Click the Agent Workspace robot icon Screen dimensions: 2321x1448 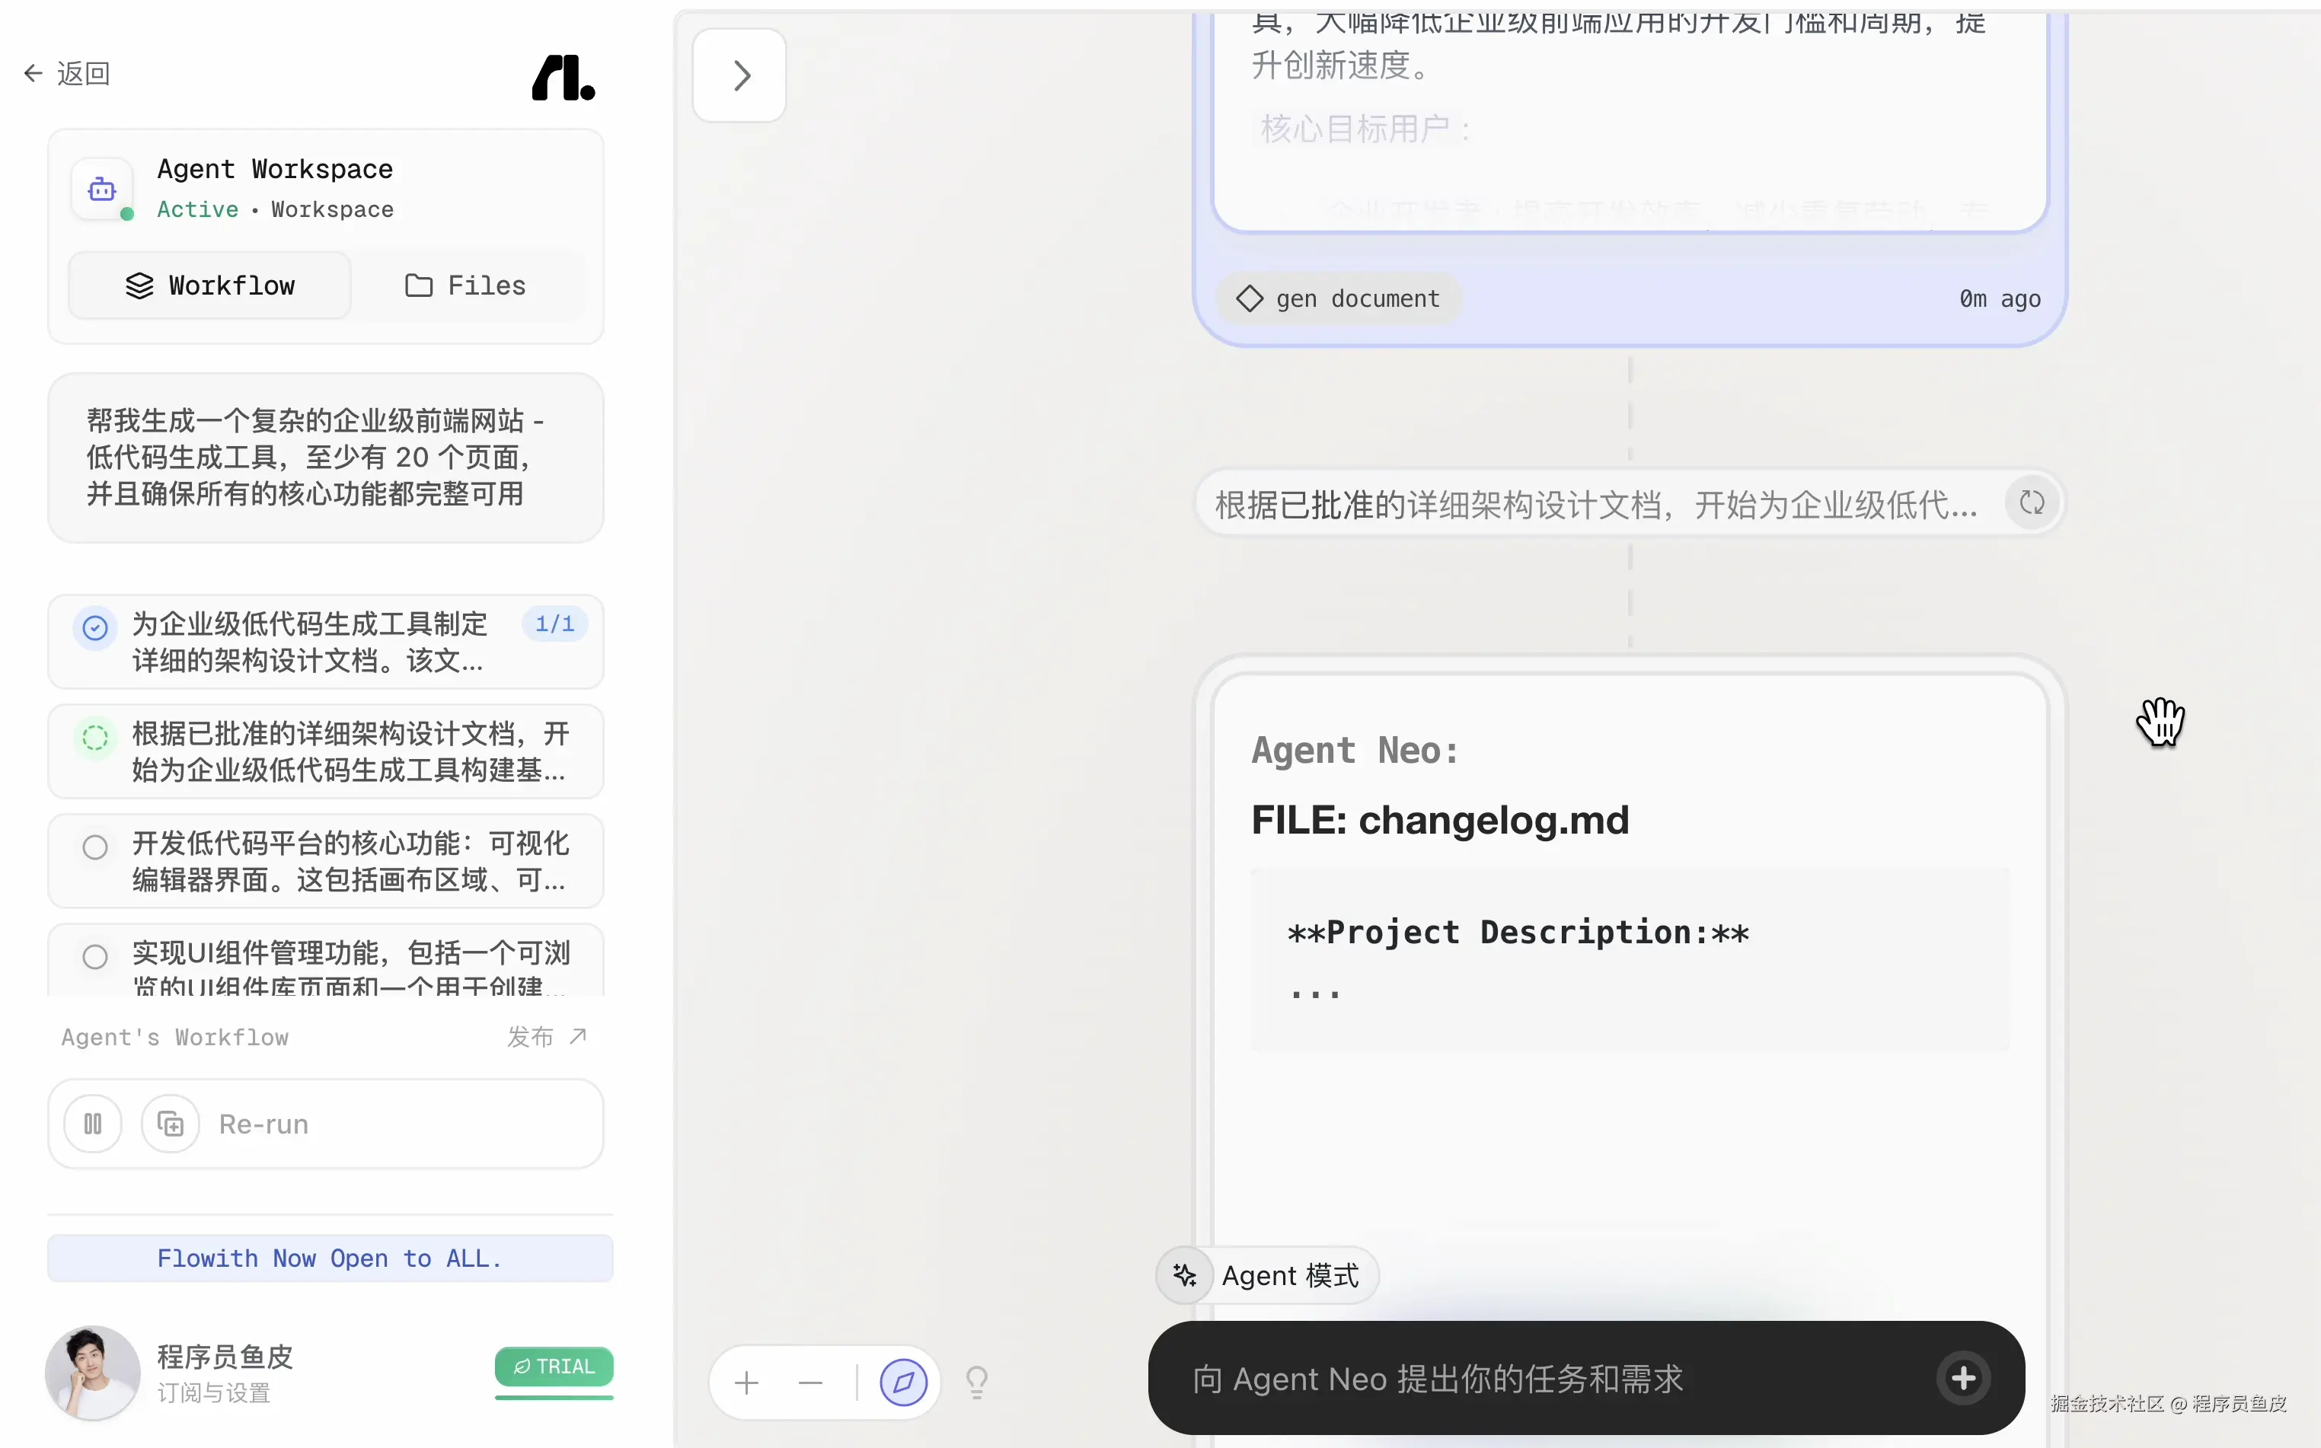[101, 189]
